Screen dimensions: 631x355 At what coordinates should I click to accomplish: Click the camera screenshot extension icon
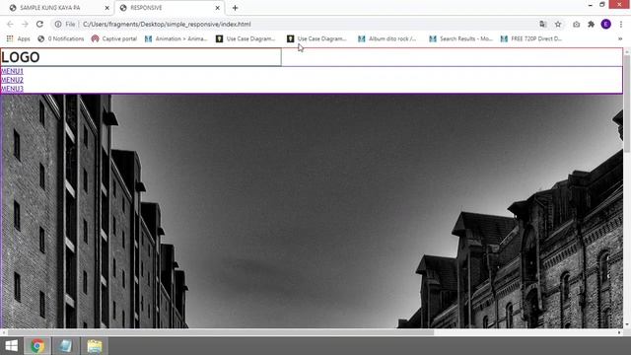pyautogui.click(x=576, y=24)
